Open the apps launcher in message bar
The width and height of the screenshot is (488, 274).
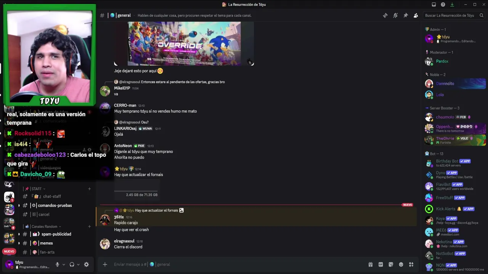coord(411,264)
